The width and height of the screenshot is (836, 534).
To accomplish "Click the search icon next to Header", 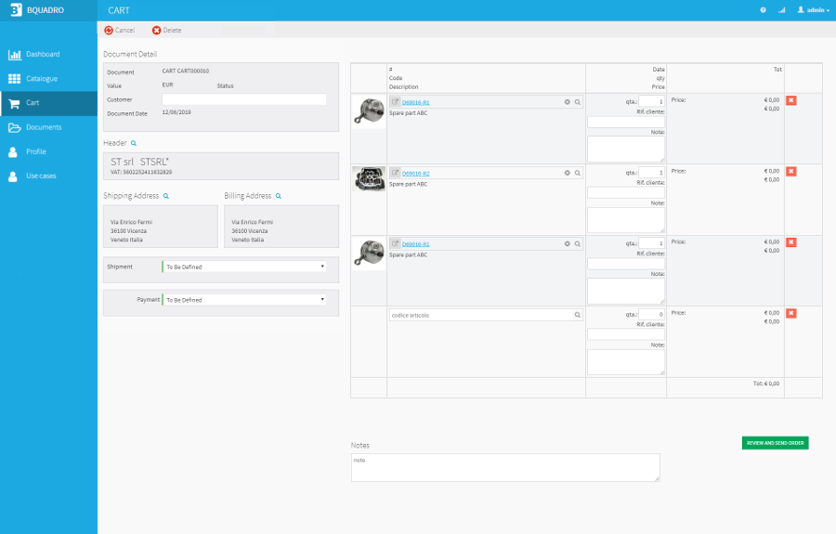I will (x=134, y=143).
